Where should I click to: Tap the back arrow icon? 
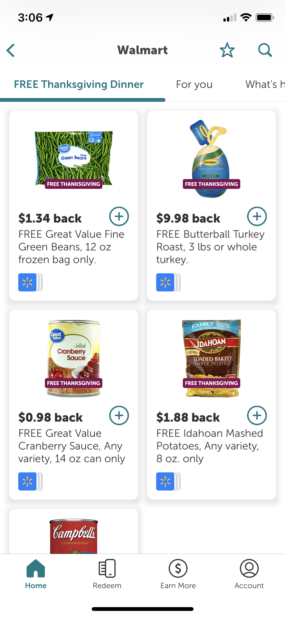[x=11, y=50]
